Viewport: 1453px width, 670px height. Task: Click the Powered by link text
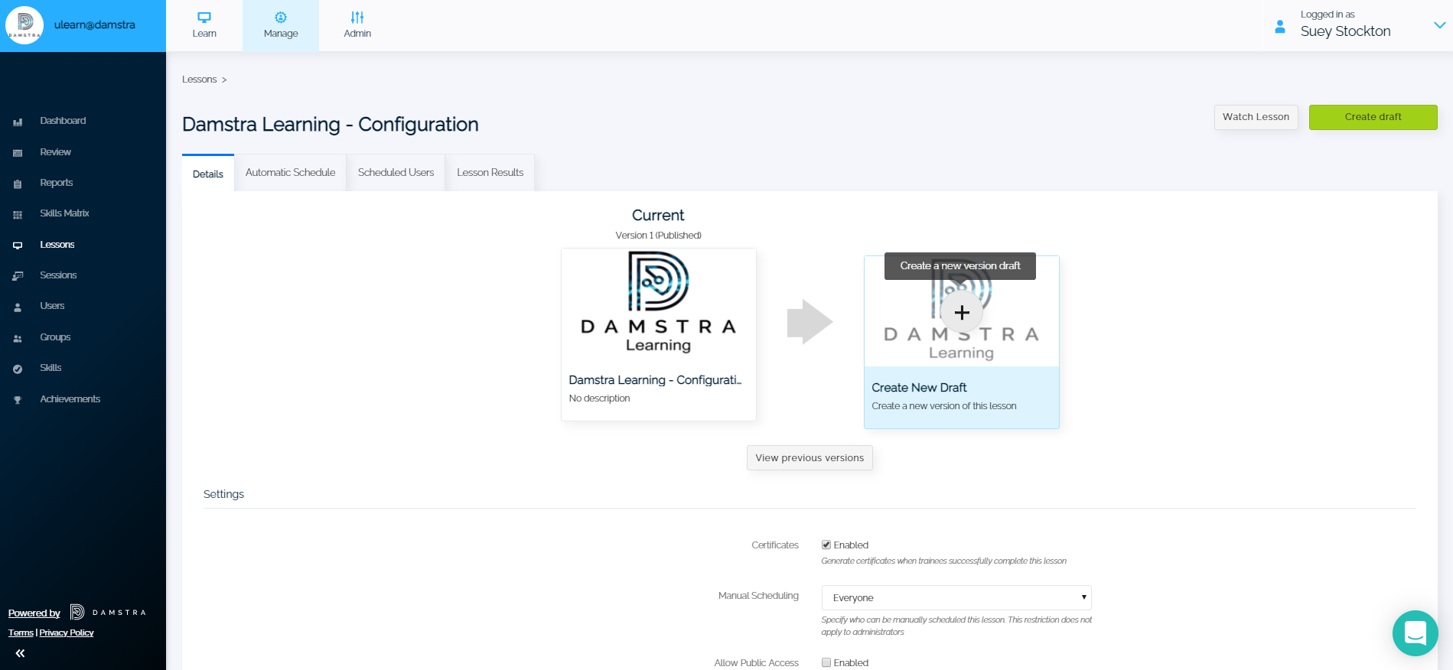point(34,613)
